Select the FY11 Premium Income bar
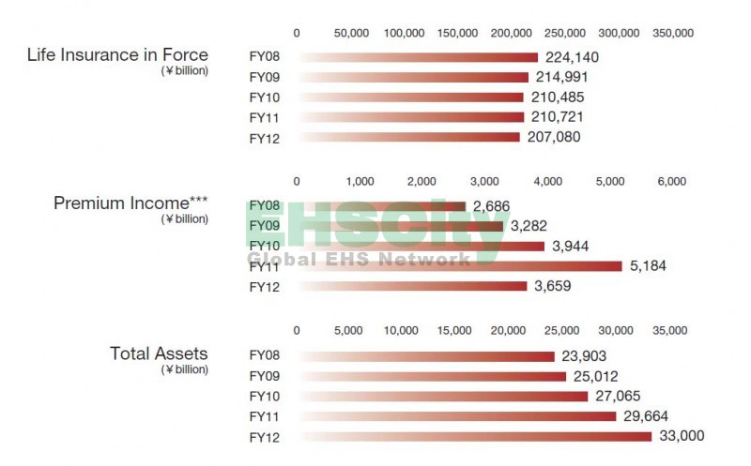The height and width of the screenshot is (466, 751). coord(460,266)
